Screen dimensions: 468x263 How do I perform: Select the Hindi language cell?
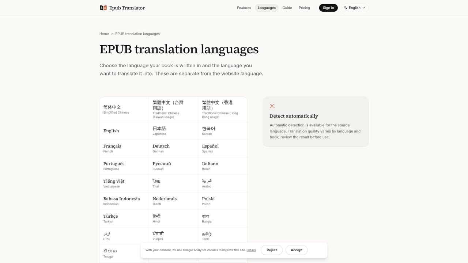173,218
